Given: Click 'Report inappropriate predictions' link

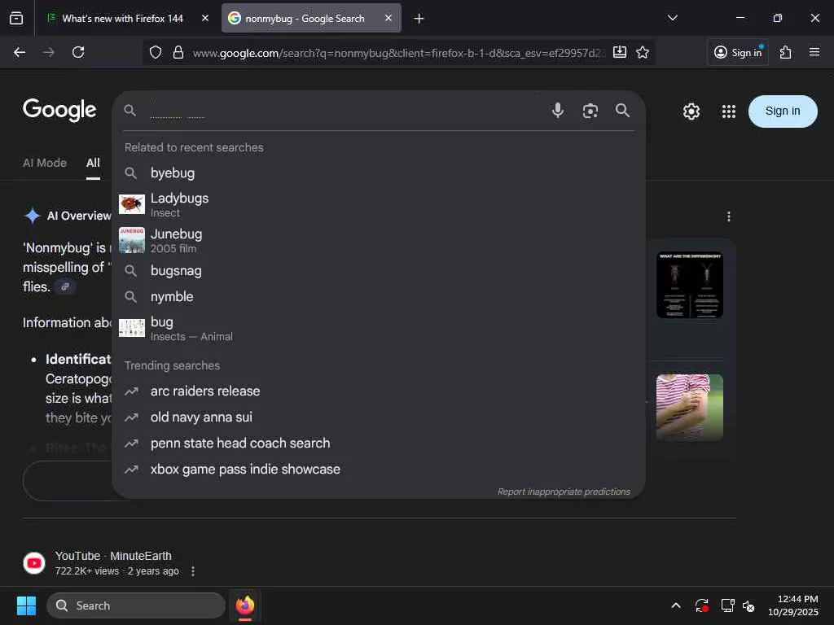Looking at the screenshot, I should point(564,492).
